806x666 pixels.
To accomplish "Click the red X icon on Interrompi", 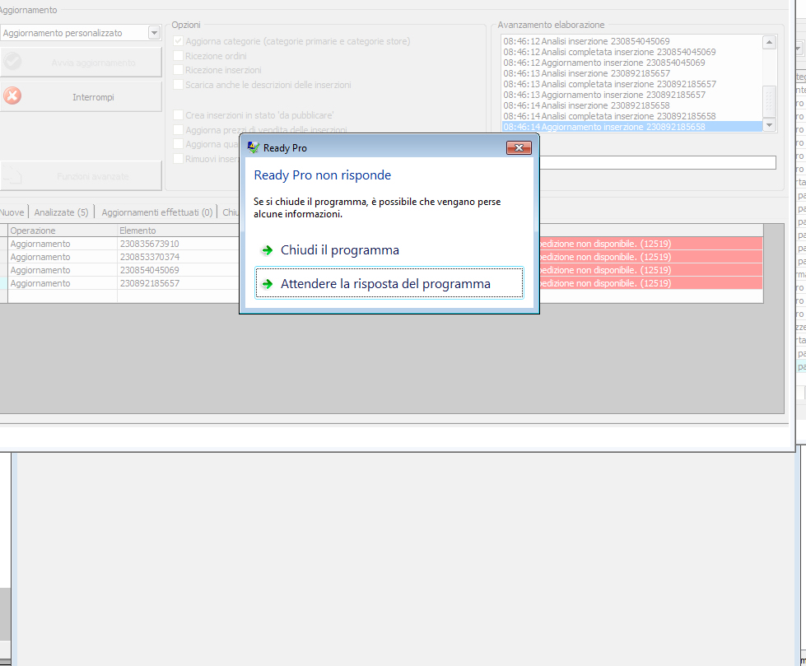I will coord(13,96).
